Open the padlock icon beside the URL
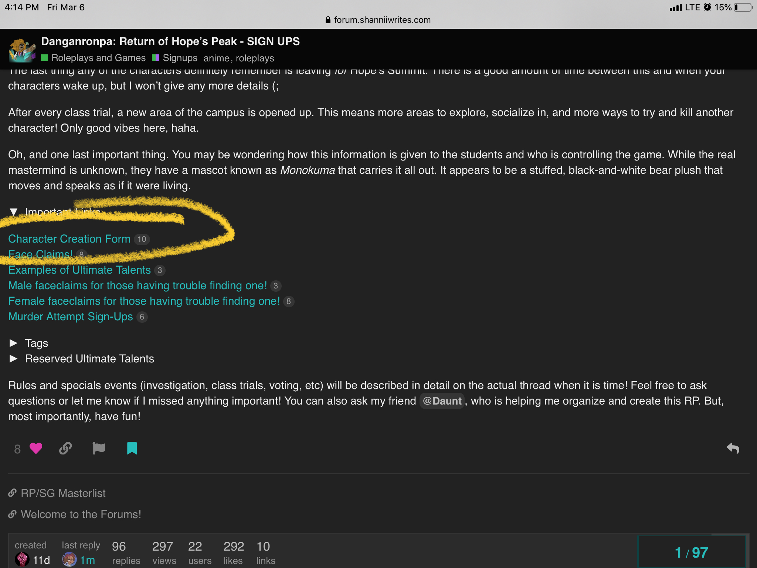The image size is (757, 568). click(x=328, y=20)
